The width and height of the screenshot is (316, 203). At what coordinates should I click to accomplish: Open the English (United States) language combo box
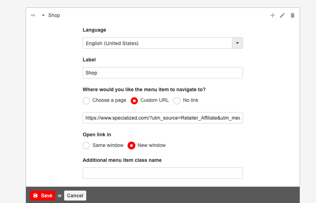157,43
